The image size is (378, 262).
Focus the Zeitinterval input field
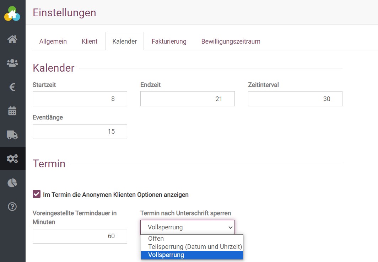click(x=295, y=99)
